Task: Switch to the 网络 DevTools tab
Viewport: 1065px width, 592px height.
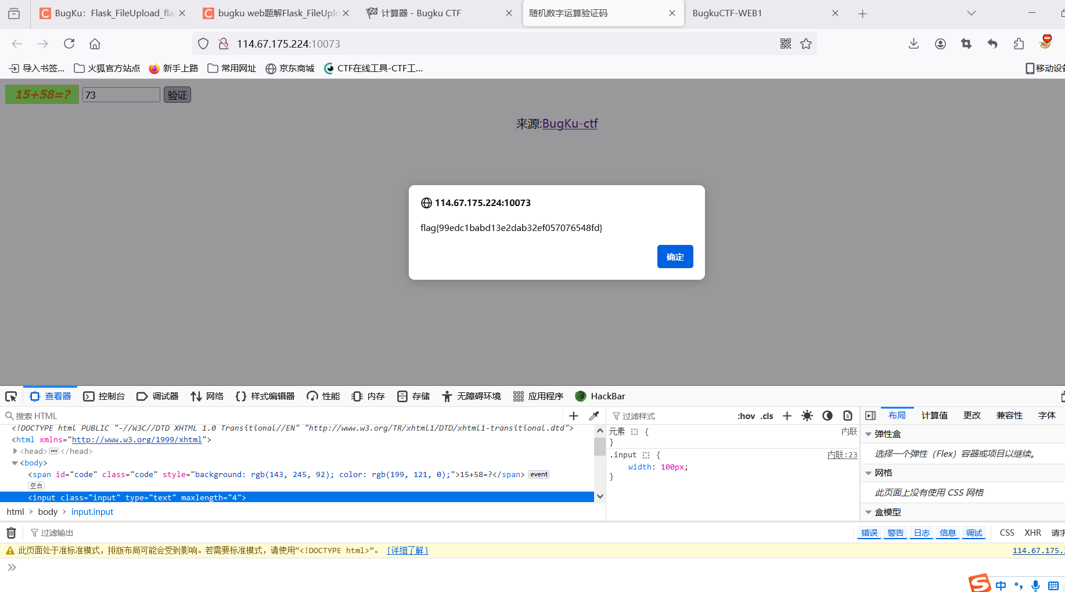Action: (207, 396)
